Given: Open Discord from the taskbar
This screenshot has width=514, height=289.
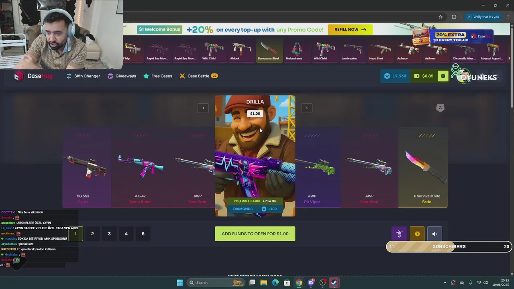Looking at the screenshot, I should click(311, 283).
